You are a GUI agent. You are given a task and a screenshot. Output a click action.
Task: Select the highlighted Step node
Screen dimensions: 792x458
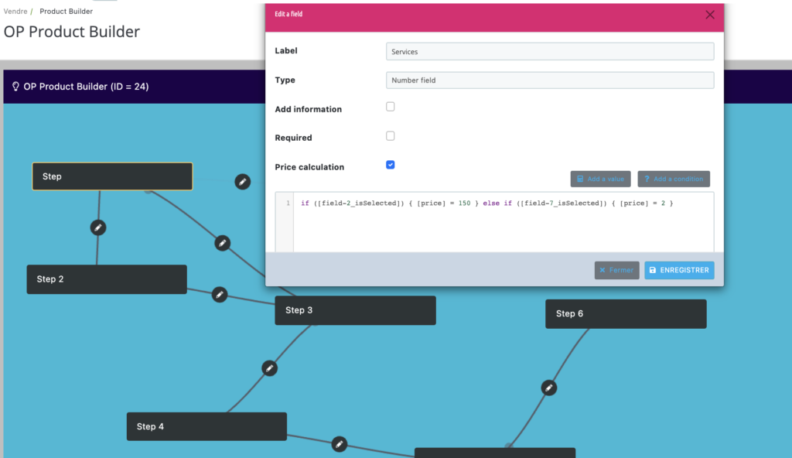click(x=112, y=176)
